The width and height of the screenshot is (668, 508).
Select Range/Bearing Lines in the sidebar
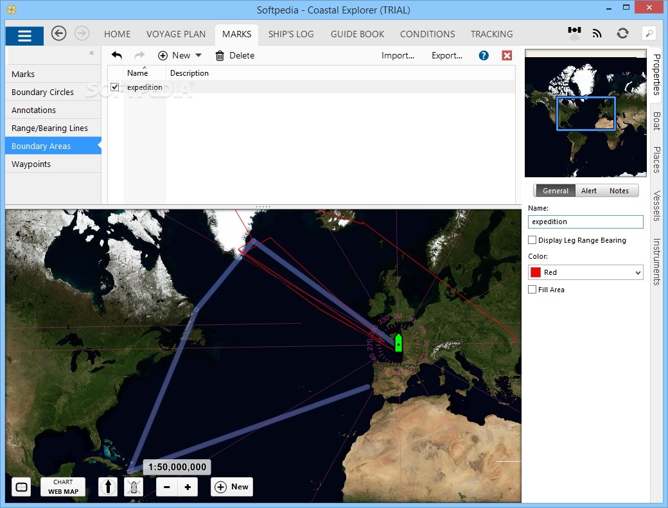click(53, 128)
